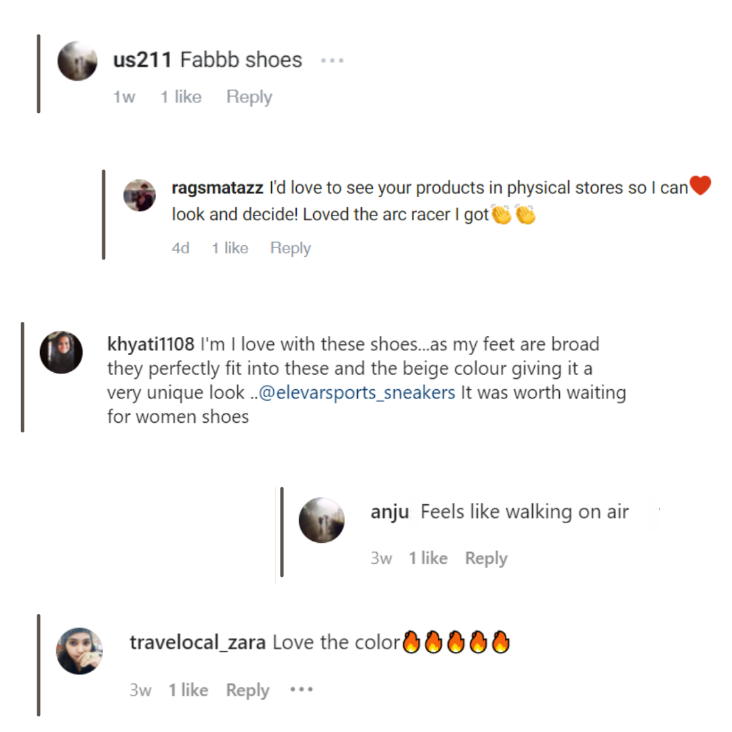The height and width of the screenshot is (732, 732).
Task: Click the three-dot menu beside us211's comment
Action: (x=332, y=61)
